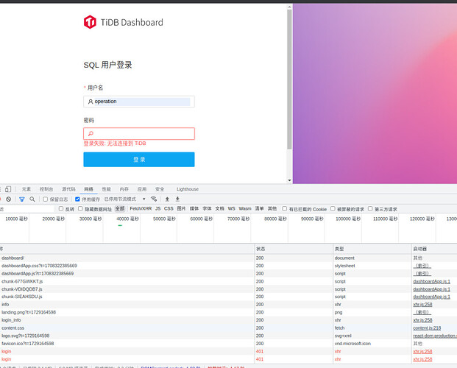Enable the 反转 filter checkbox

tap(61, 209)
